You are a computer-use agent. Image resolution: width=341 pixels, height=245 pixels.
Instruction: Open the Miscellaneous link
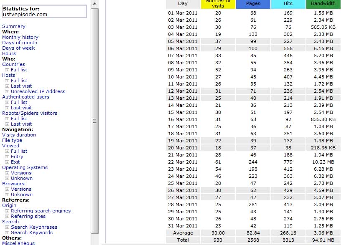pos(18,243)
